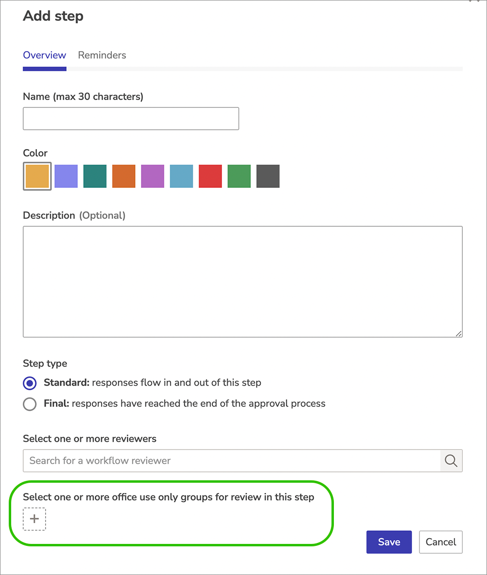The height and width of the screenshot is (575, 487).
Task: Cancel adding the step
Action: click(x=441, y=542)
